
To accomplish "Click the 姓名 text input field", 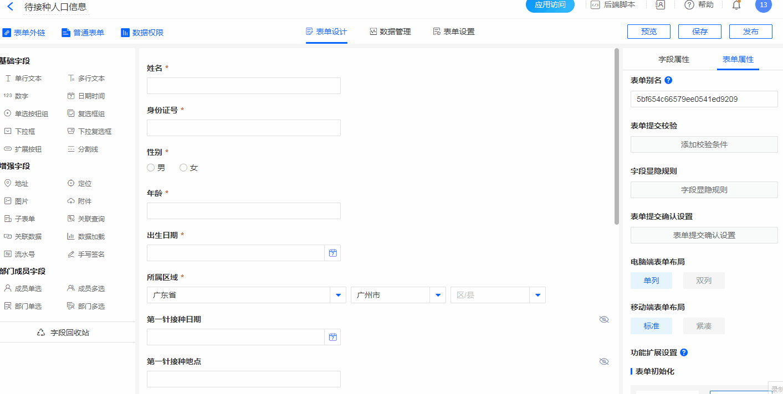I will pos(243,86).
